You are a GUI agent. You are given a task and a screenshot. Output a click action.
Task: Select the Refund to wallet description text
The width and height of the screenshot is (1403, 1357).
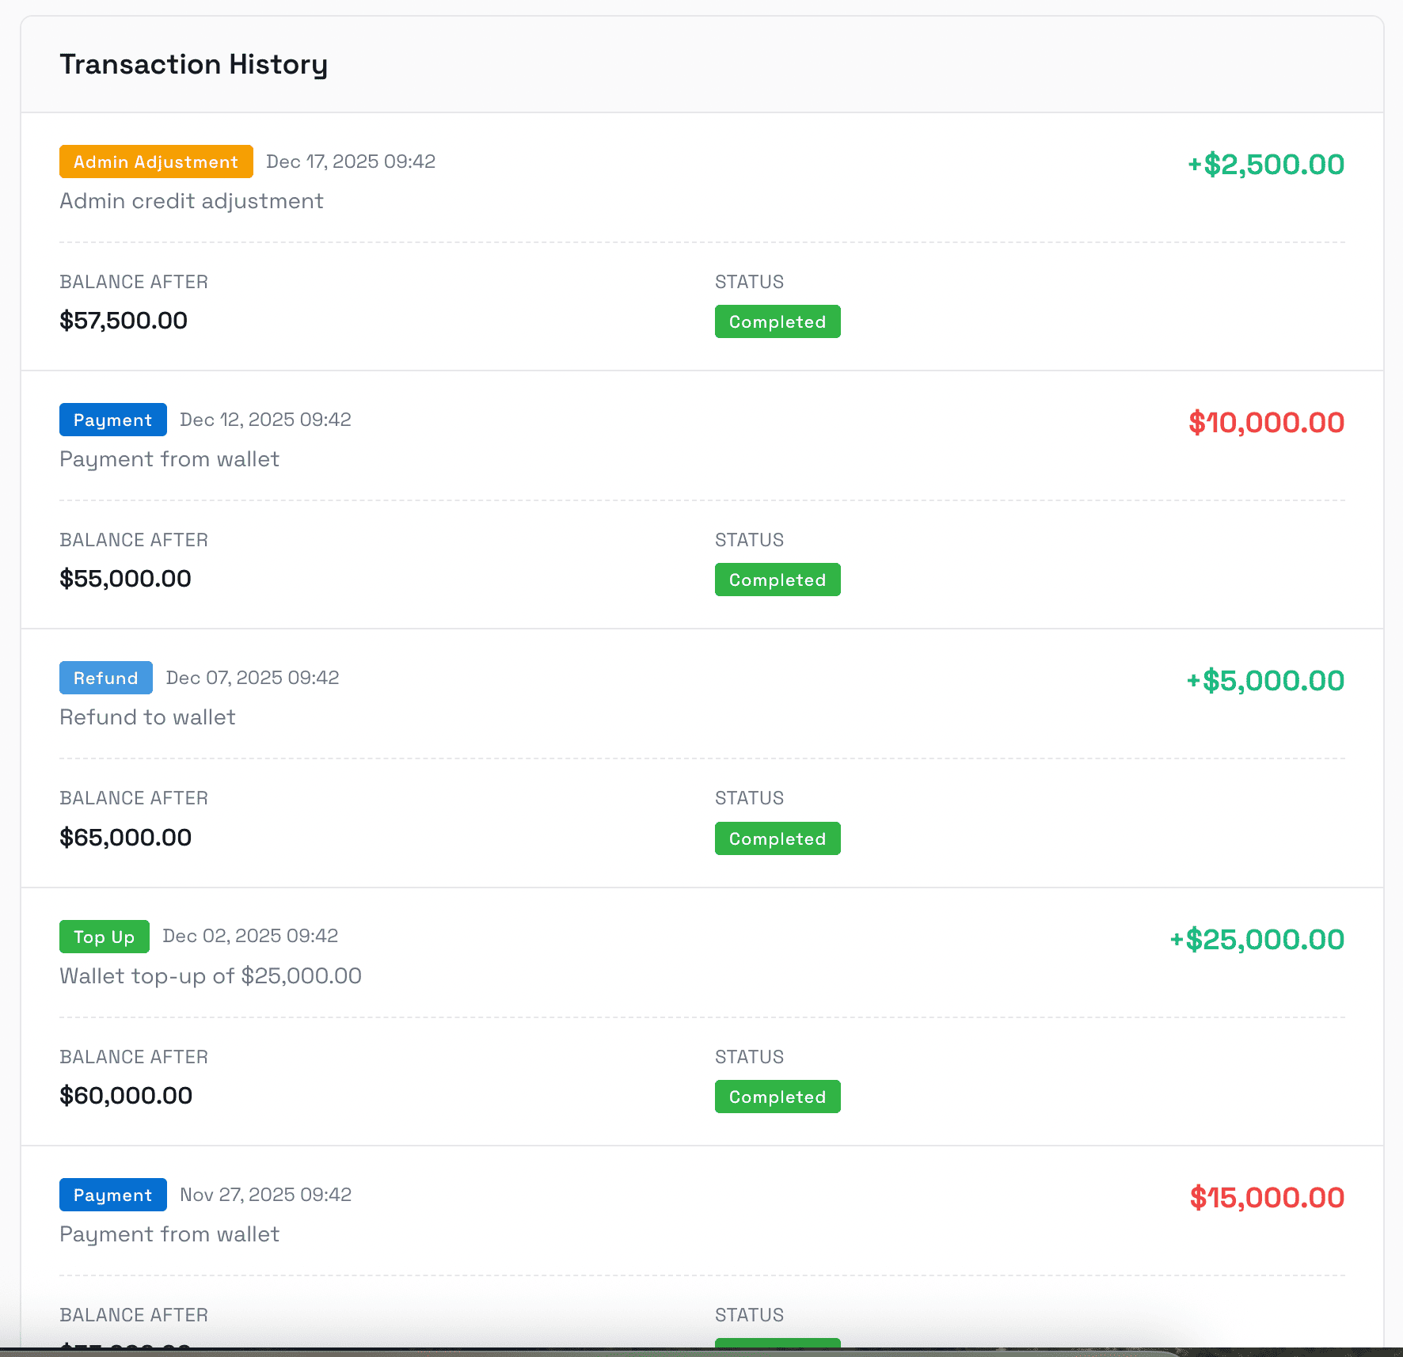click(147, 717)
